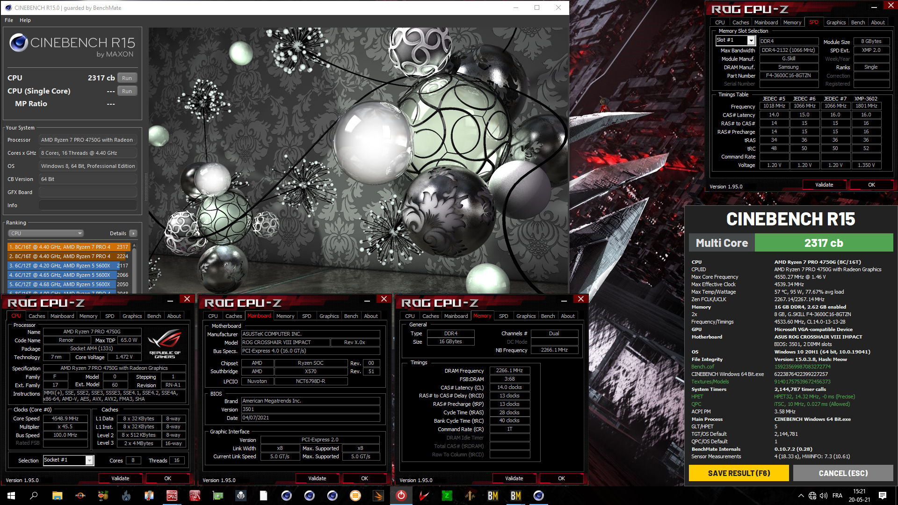
Task: Open the up-arrow waveform taskbar icon
Action: click(x=470, y=496)
